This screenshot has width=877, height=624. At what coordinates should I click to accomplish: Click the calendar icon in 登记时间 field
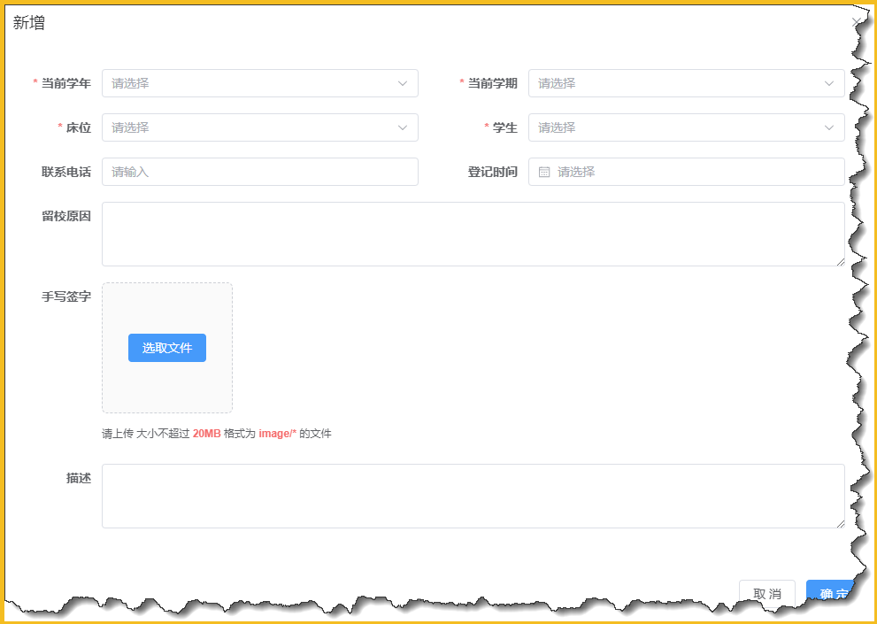point(544,172)
